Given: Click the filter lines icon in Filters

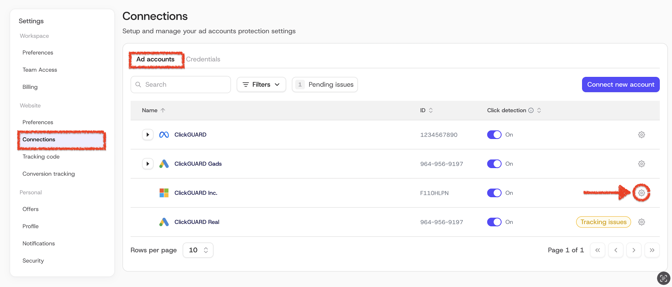Looking at the screenshot, I should (245, 85).
